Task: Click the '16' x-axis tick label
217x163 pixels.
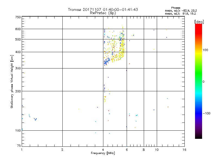Action: click(184, 150)
